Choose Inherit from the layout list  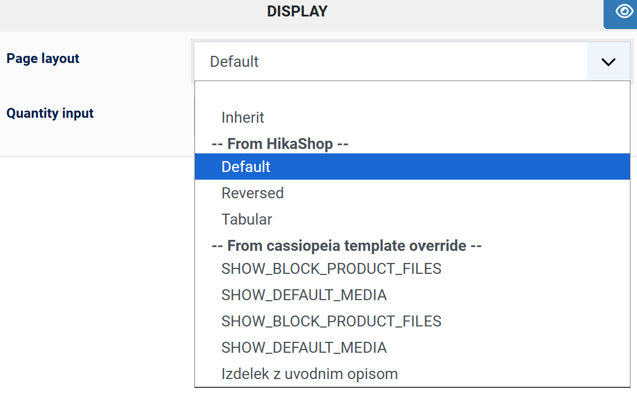pyautogui.click(x=243, y=117)
